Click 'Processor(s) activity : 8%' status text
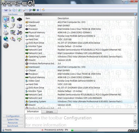139x133 pixels. pyautogui.click(x=56, y=130)
